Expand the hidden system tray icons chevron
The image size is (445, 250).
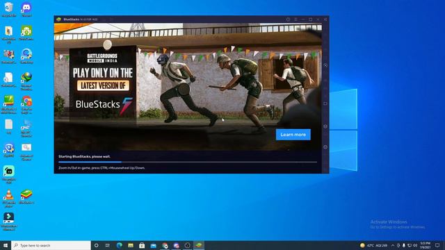pyautogui.click(x=393, y=245)
